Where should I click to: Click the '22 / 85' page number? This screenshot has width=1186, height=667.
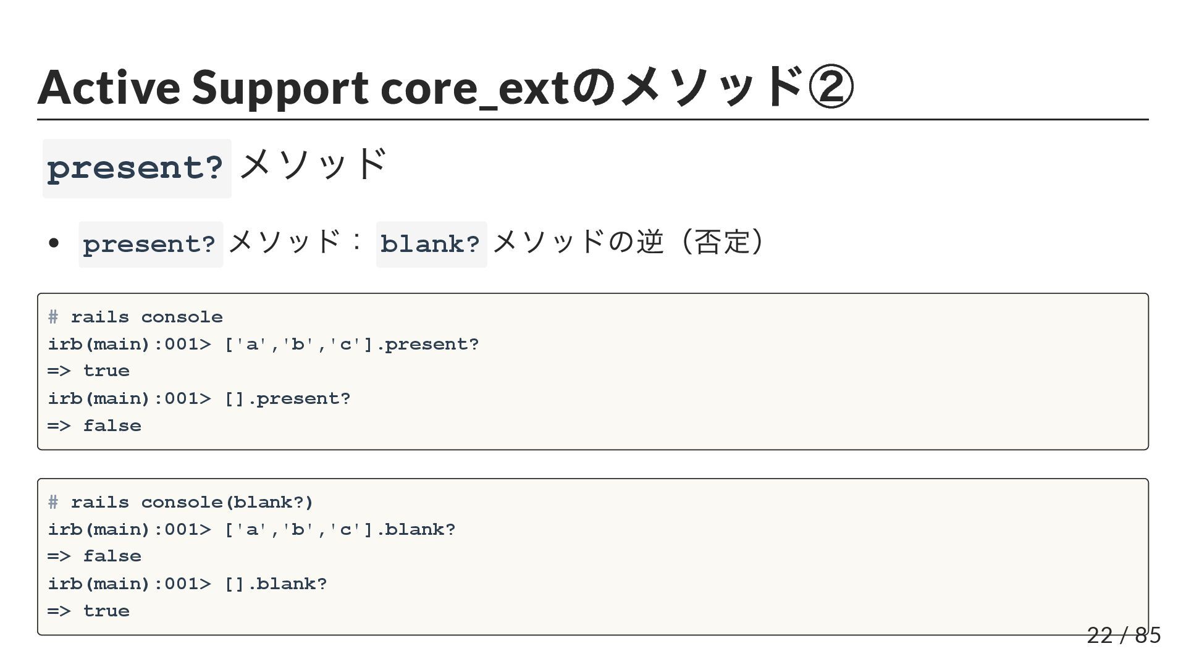click(x=1124, y=636)
